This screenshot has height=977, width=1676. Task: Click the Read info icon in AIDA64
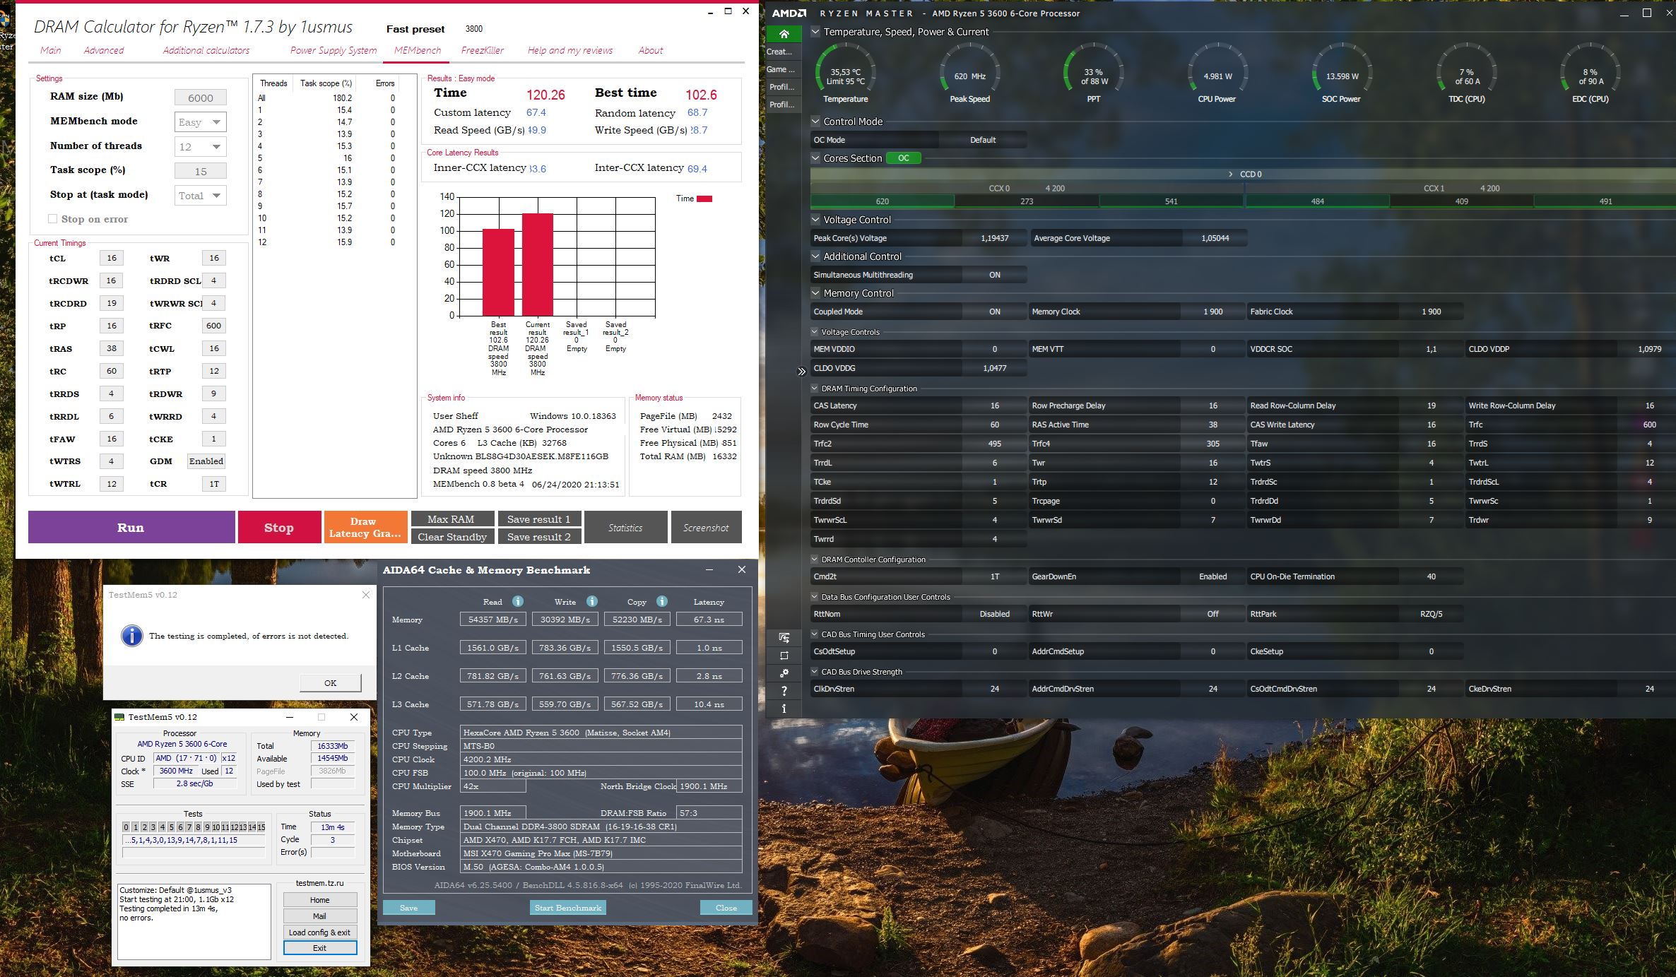518,601
